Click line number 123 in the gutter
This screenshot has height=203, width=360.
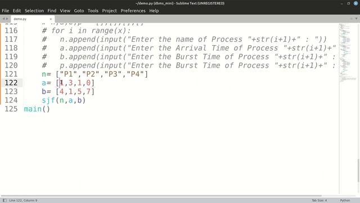11,91
